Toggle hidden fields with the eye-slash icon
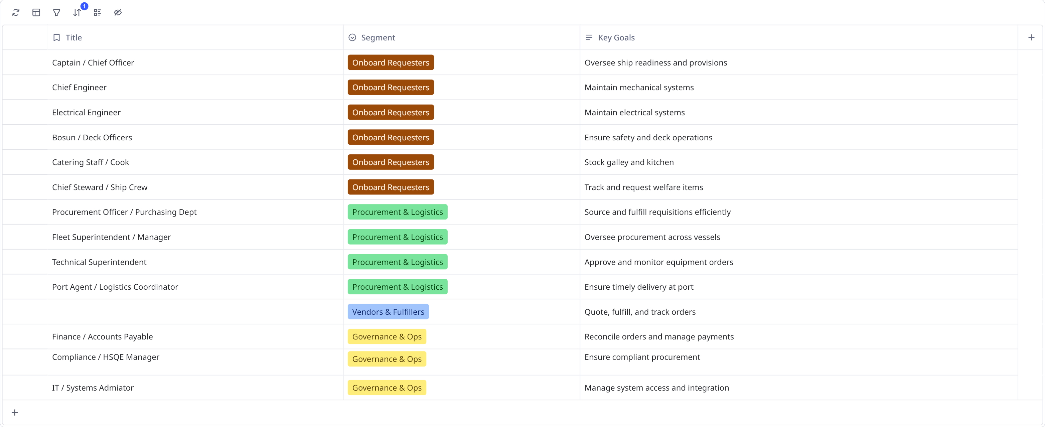 click(x=118, y=13)
